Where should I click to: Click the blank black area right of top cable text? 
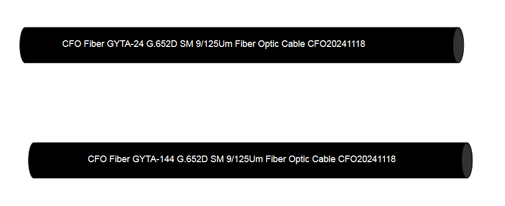pyautogui.click(x=408, y=45)
